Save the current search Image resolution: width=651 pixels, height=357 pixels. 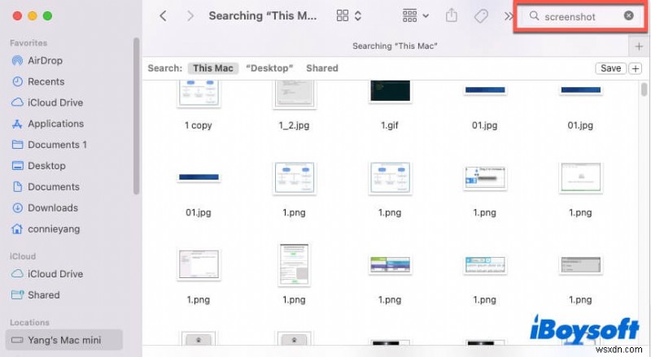coord(611,68)
